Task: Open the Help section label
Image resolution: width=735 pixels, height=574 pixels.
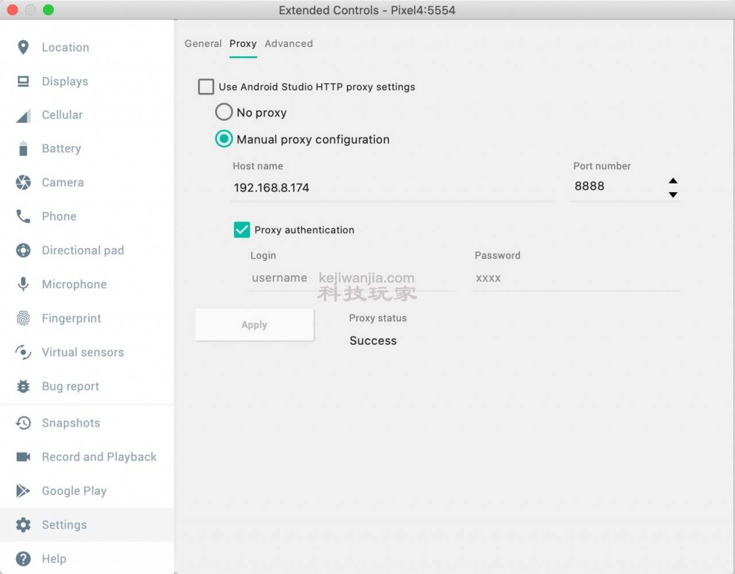Action: pyautogui.click(x=54, y=559)
